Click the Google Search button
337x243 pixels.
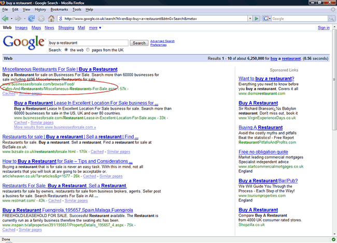coord(139,43)
